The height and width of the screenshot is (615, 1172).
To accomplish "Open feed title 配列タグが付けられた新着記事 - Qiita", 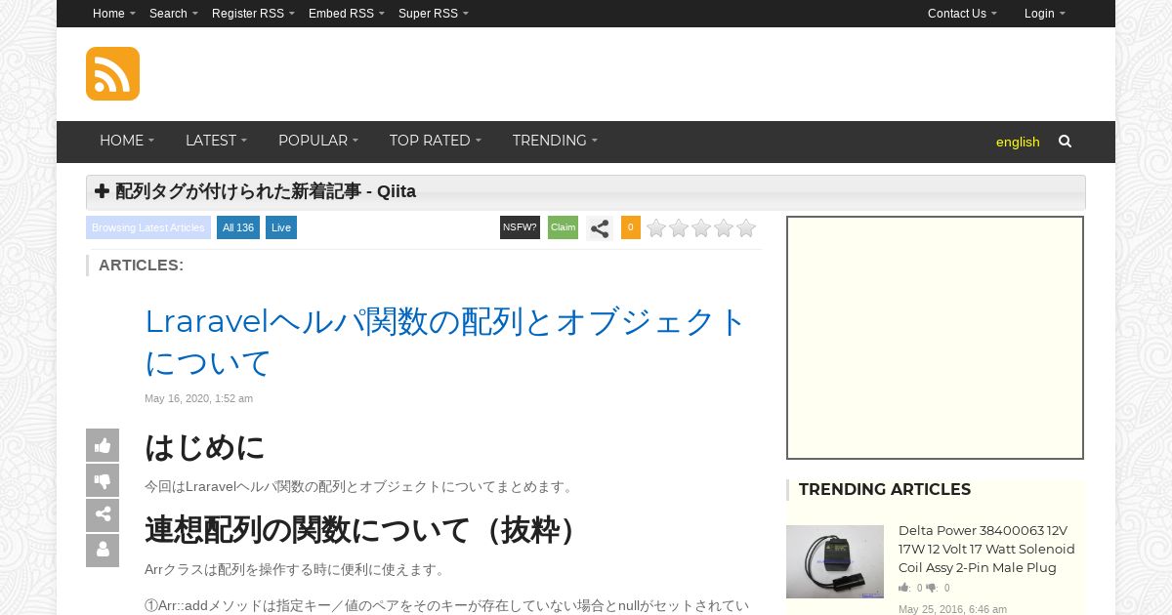I will (x=266, y=191).
